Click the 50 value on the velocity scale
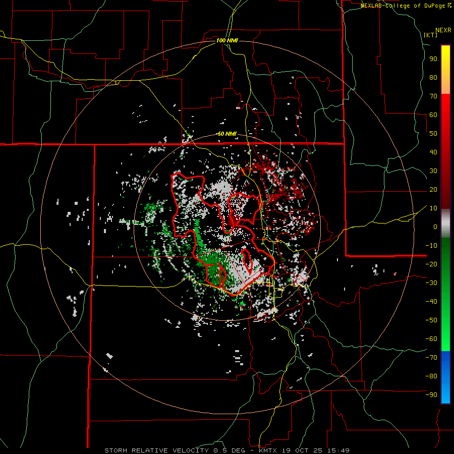Image resolution: width=454 pixels, height=454 pixels. coord(433,134)
